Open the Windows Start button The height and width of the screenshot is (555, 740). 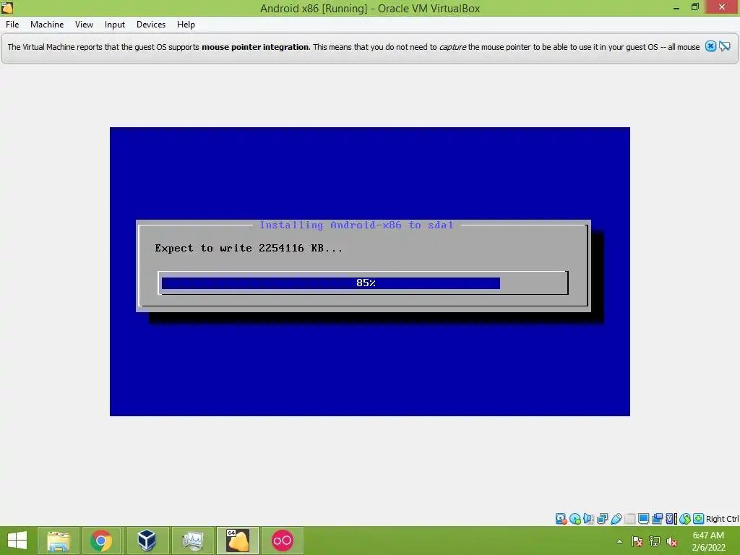(17, 541)
